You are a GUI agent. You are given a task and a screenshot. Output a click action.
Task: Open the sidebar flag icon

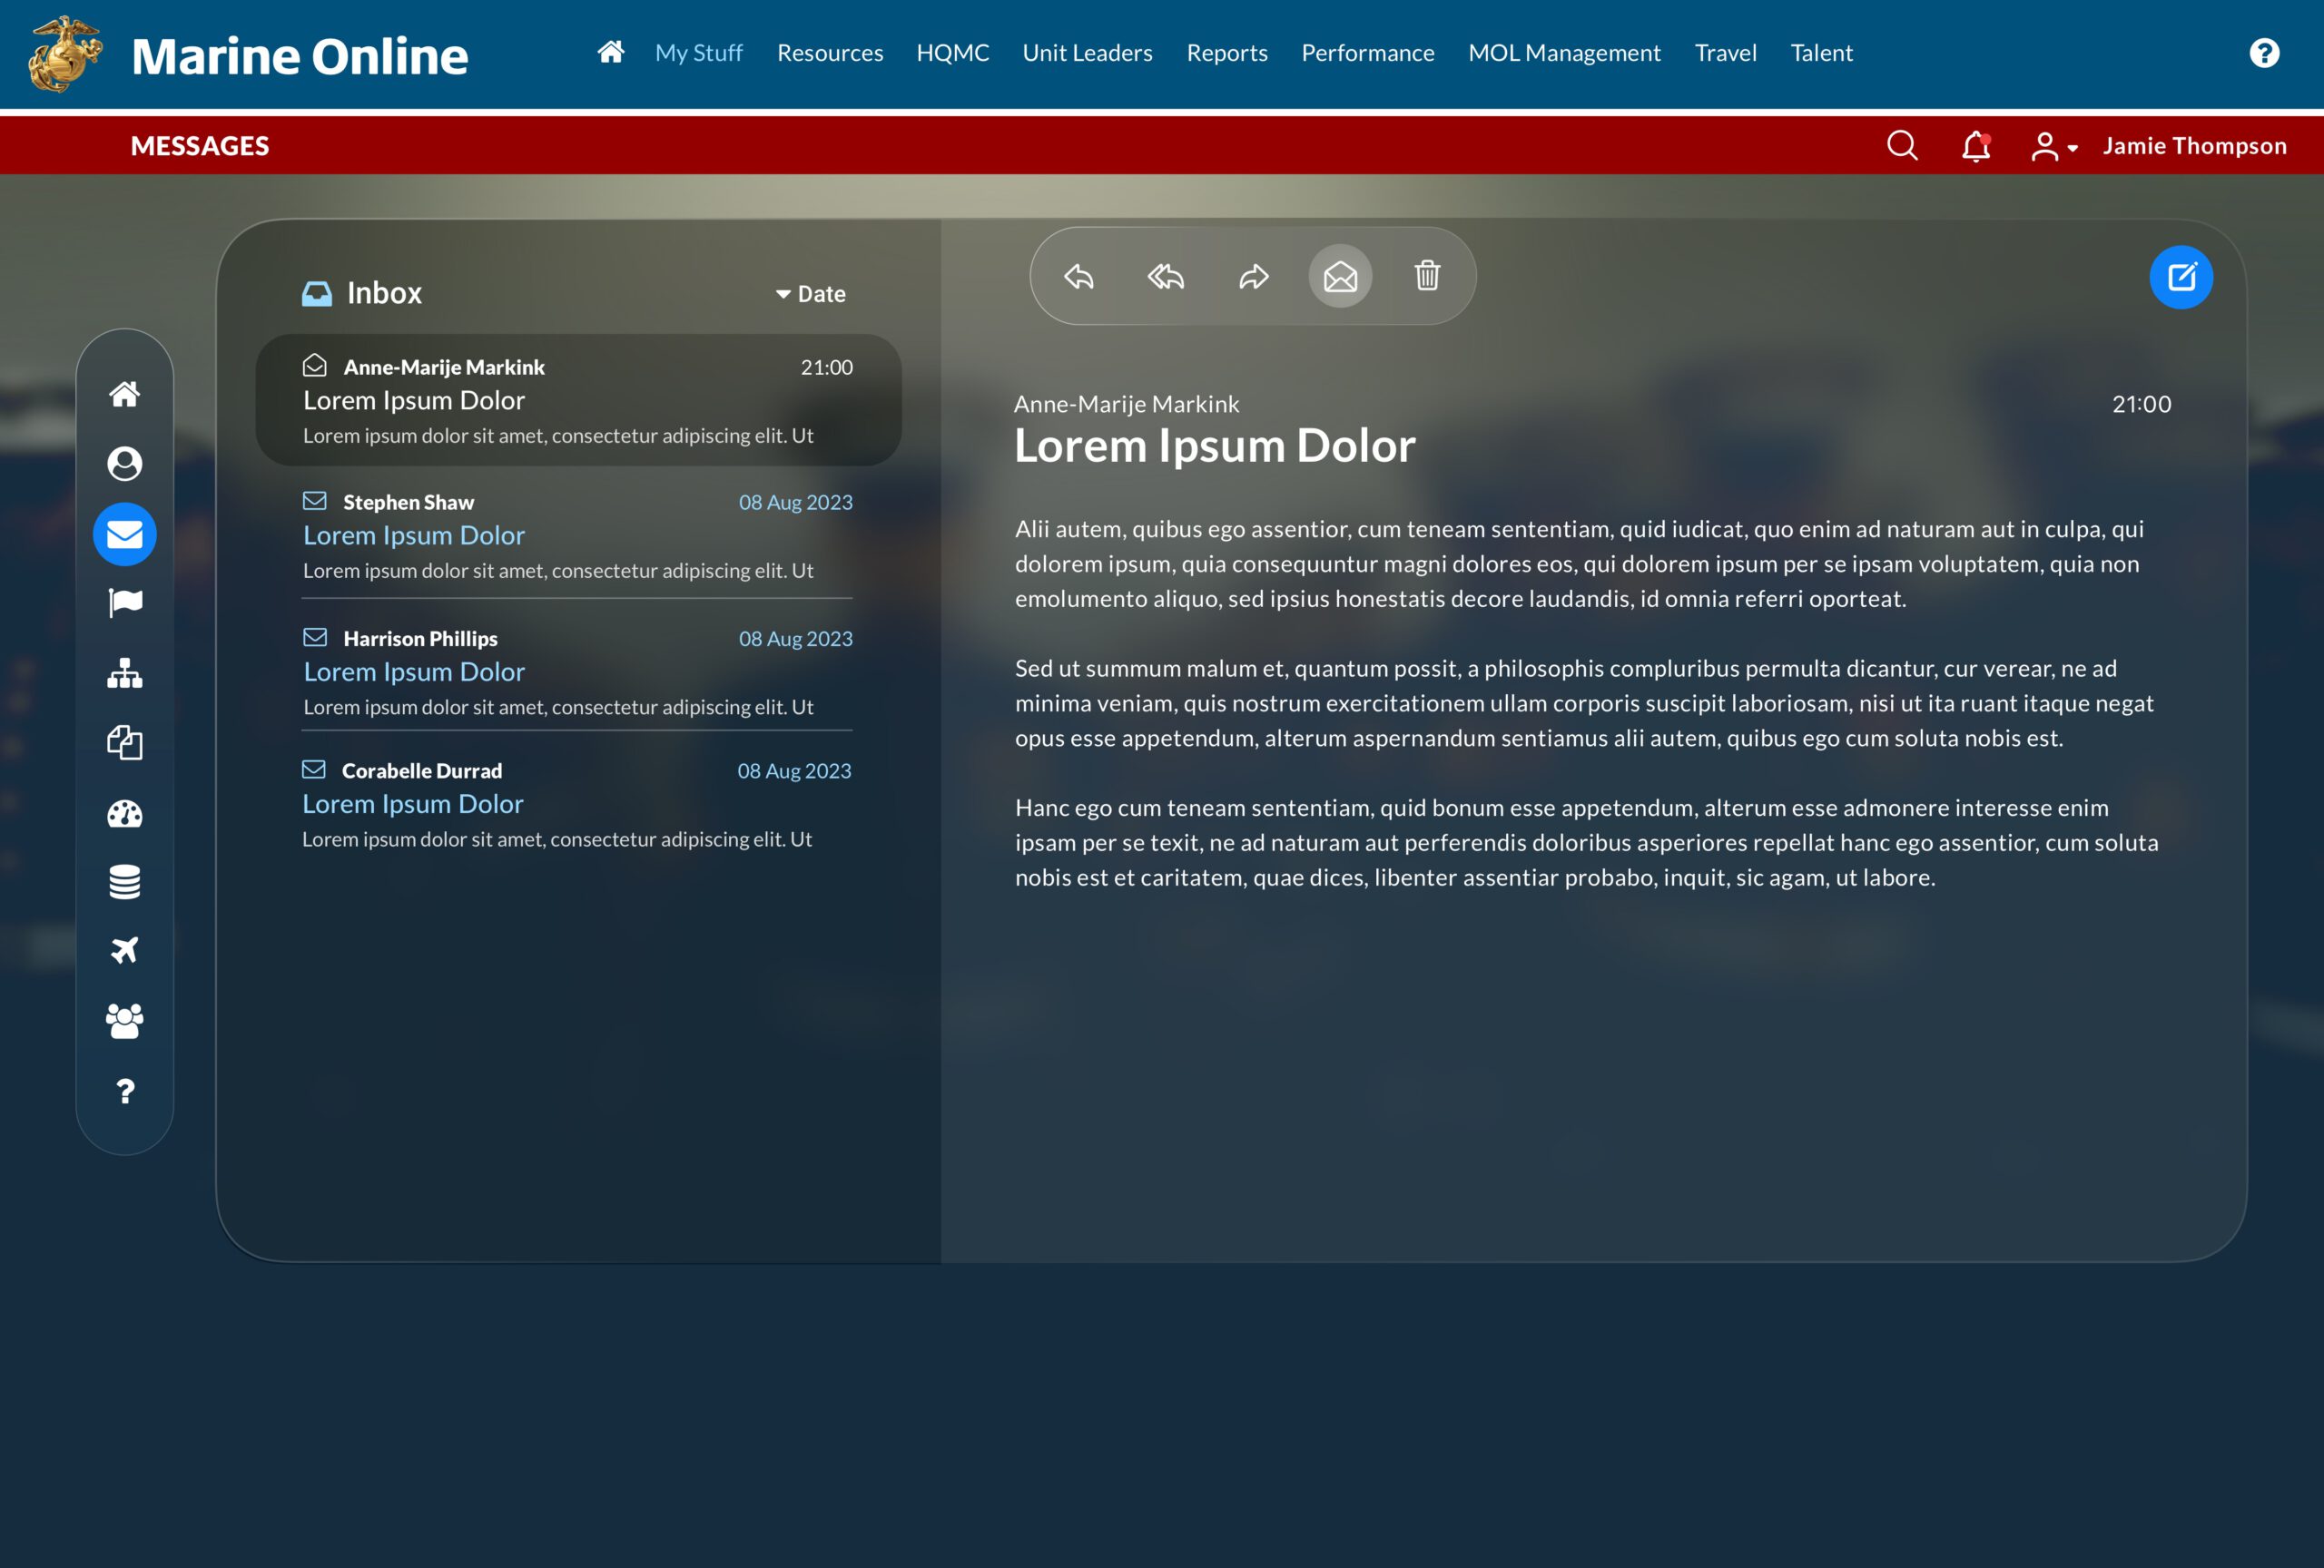[125, 603]
